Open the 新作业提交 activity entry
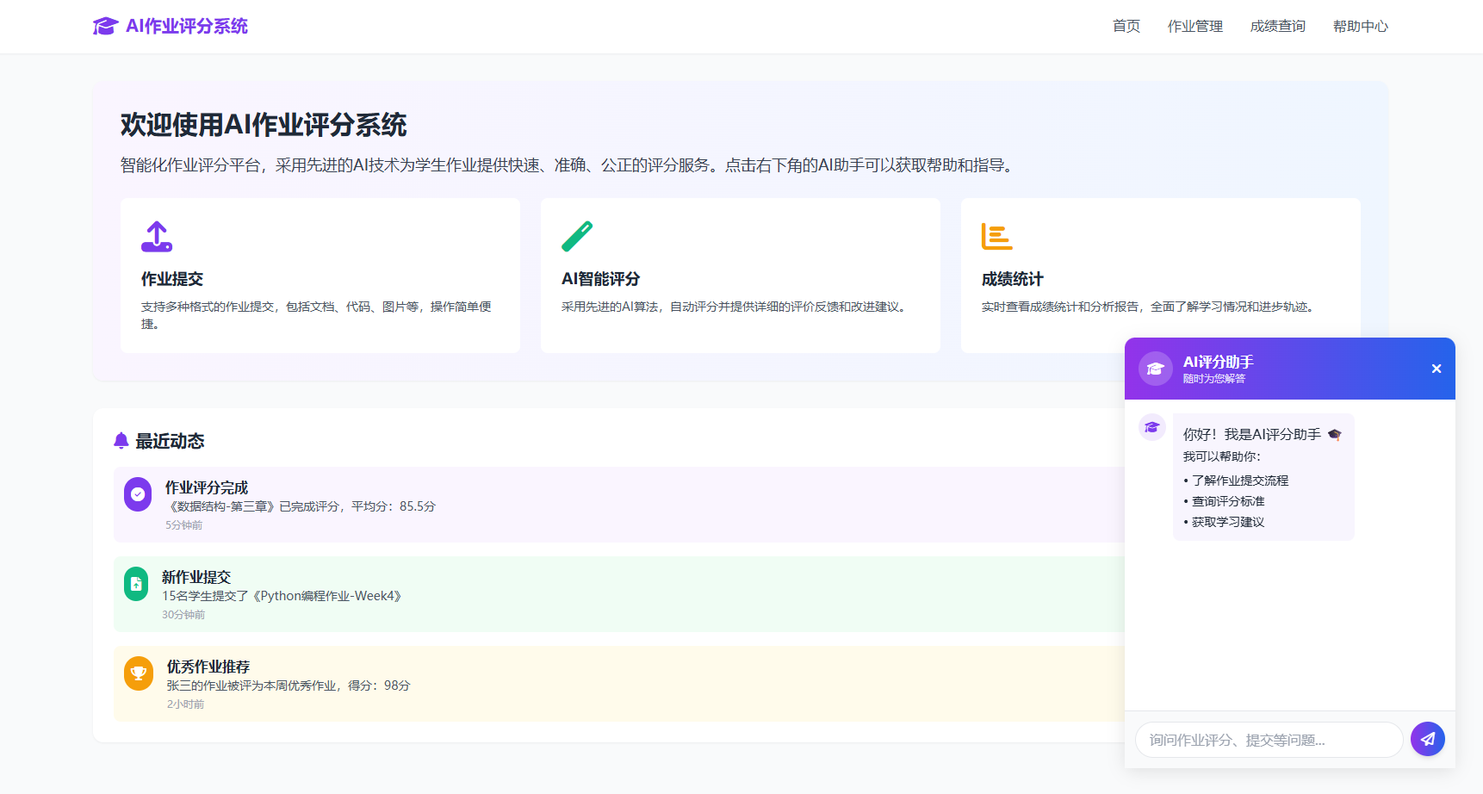1483x794 pixels. (x=619, y=594)
